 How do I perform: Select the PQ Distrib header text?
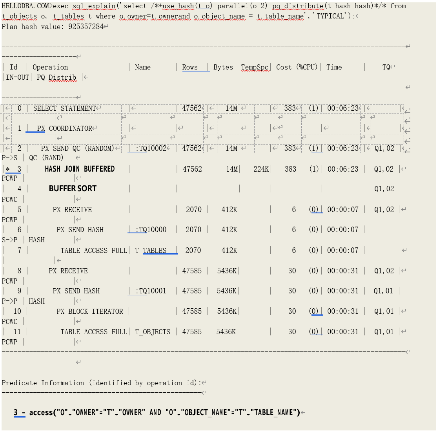56,77
